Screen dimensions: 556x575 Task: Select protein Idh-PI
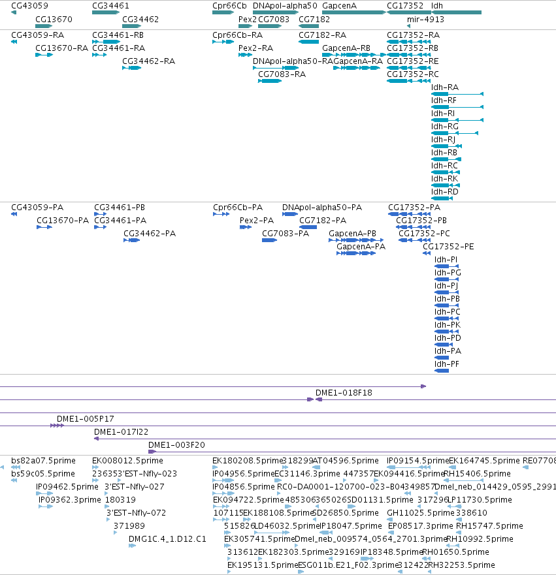[446, 260]
